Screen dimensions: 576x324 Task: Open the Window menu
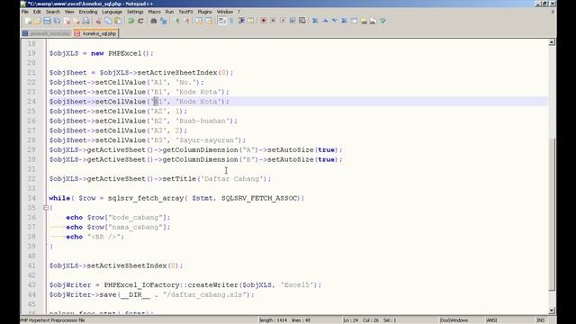pos(225,12)
